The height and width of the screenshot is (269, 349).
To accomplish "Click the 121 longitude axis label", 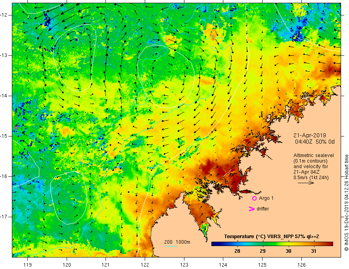I will pyautogui.click(x=105, y=265).
